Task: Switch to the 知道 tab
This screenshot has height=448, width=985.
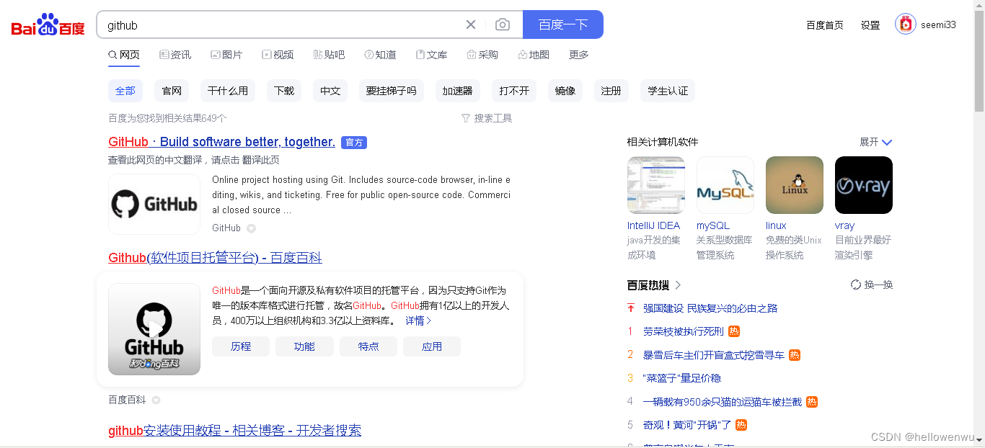Action: [380, 55]
